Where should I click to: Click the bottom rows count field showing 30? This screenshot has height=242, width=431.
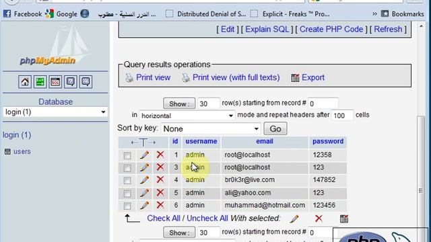tap(208, 233)
